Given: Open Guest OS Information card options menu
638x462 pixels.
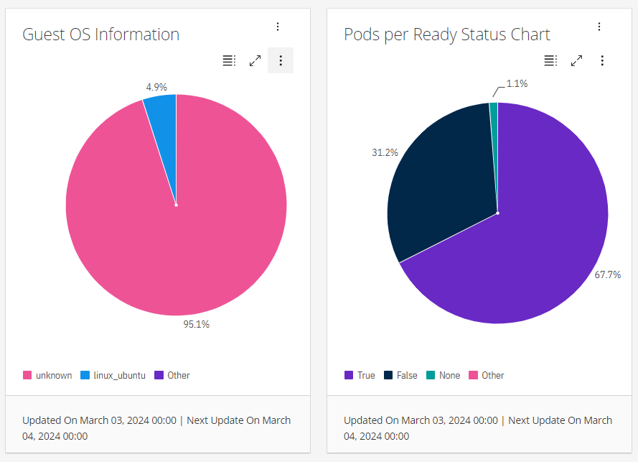Looking at the screenshot, I should (278, 27).
